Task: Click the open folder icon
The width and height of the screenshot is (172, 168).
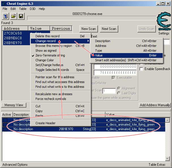Action: point(13,16)
